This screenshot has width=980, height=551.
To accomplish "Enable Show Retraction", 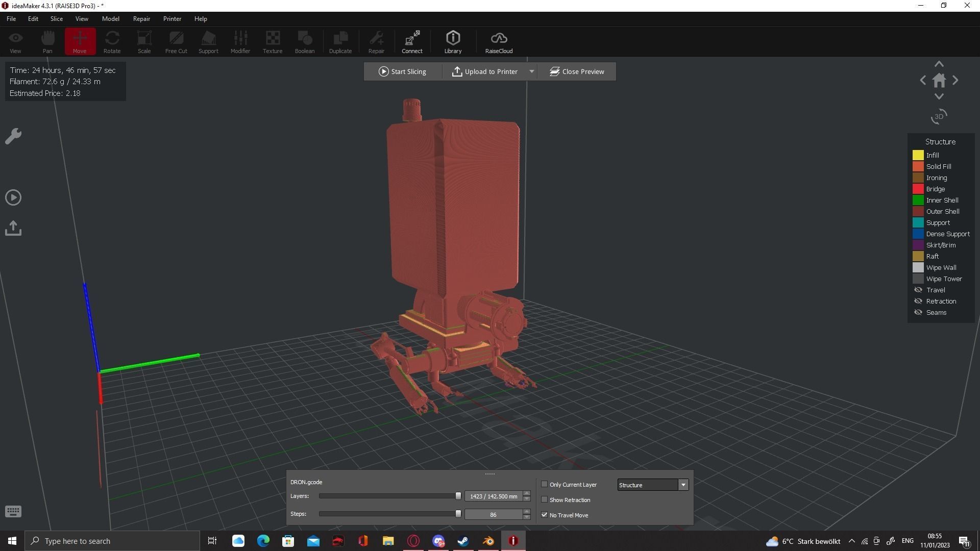I will coord(544,499).
